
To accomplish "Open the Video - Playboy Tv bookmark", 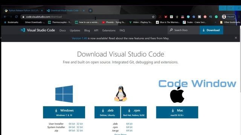I will (141, 22).
